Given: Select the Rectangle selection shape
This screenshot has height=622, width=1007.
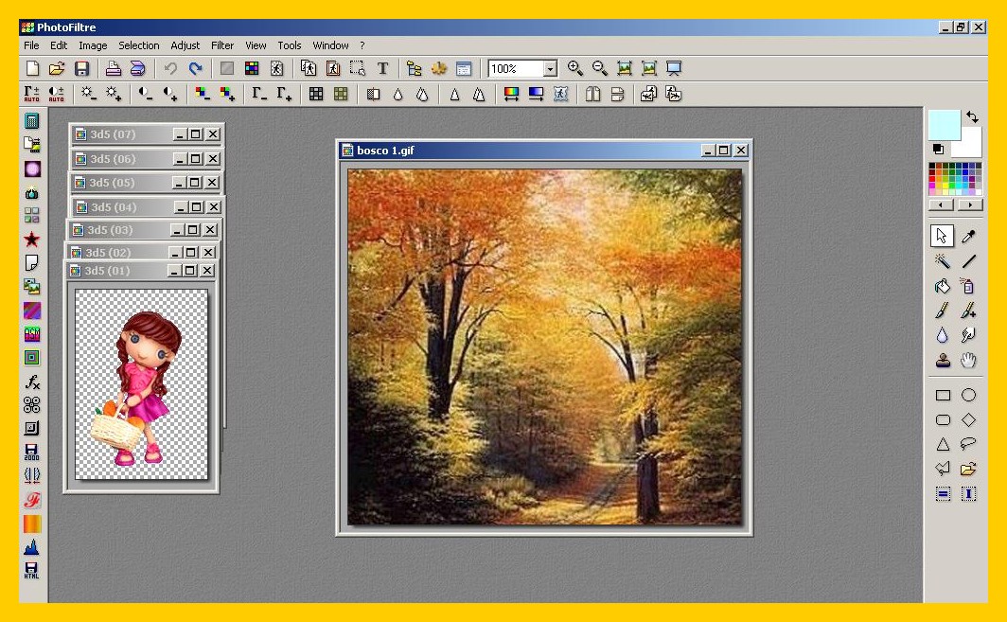Looking at the screenshot, I should coord(943,396).
